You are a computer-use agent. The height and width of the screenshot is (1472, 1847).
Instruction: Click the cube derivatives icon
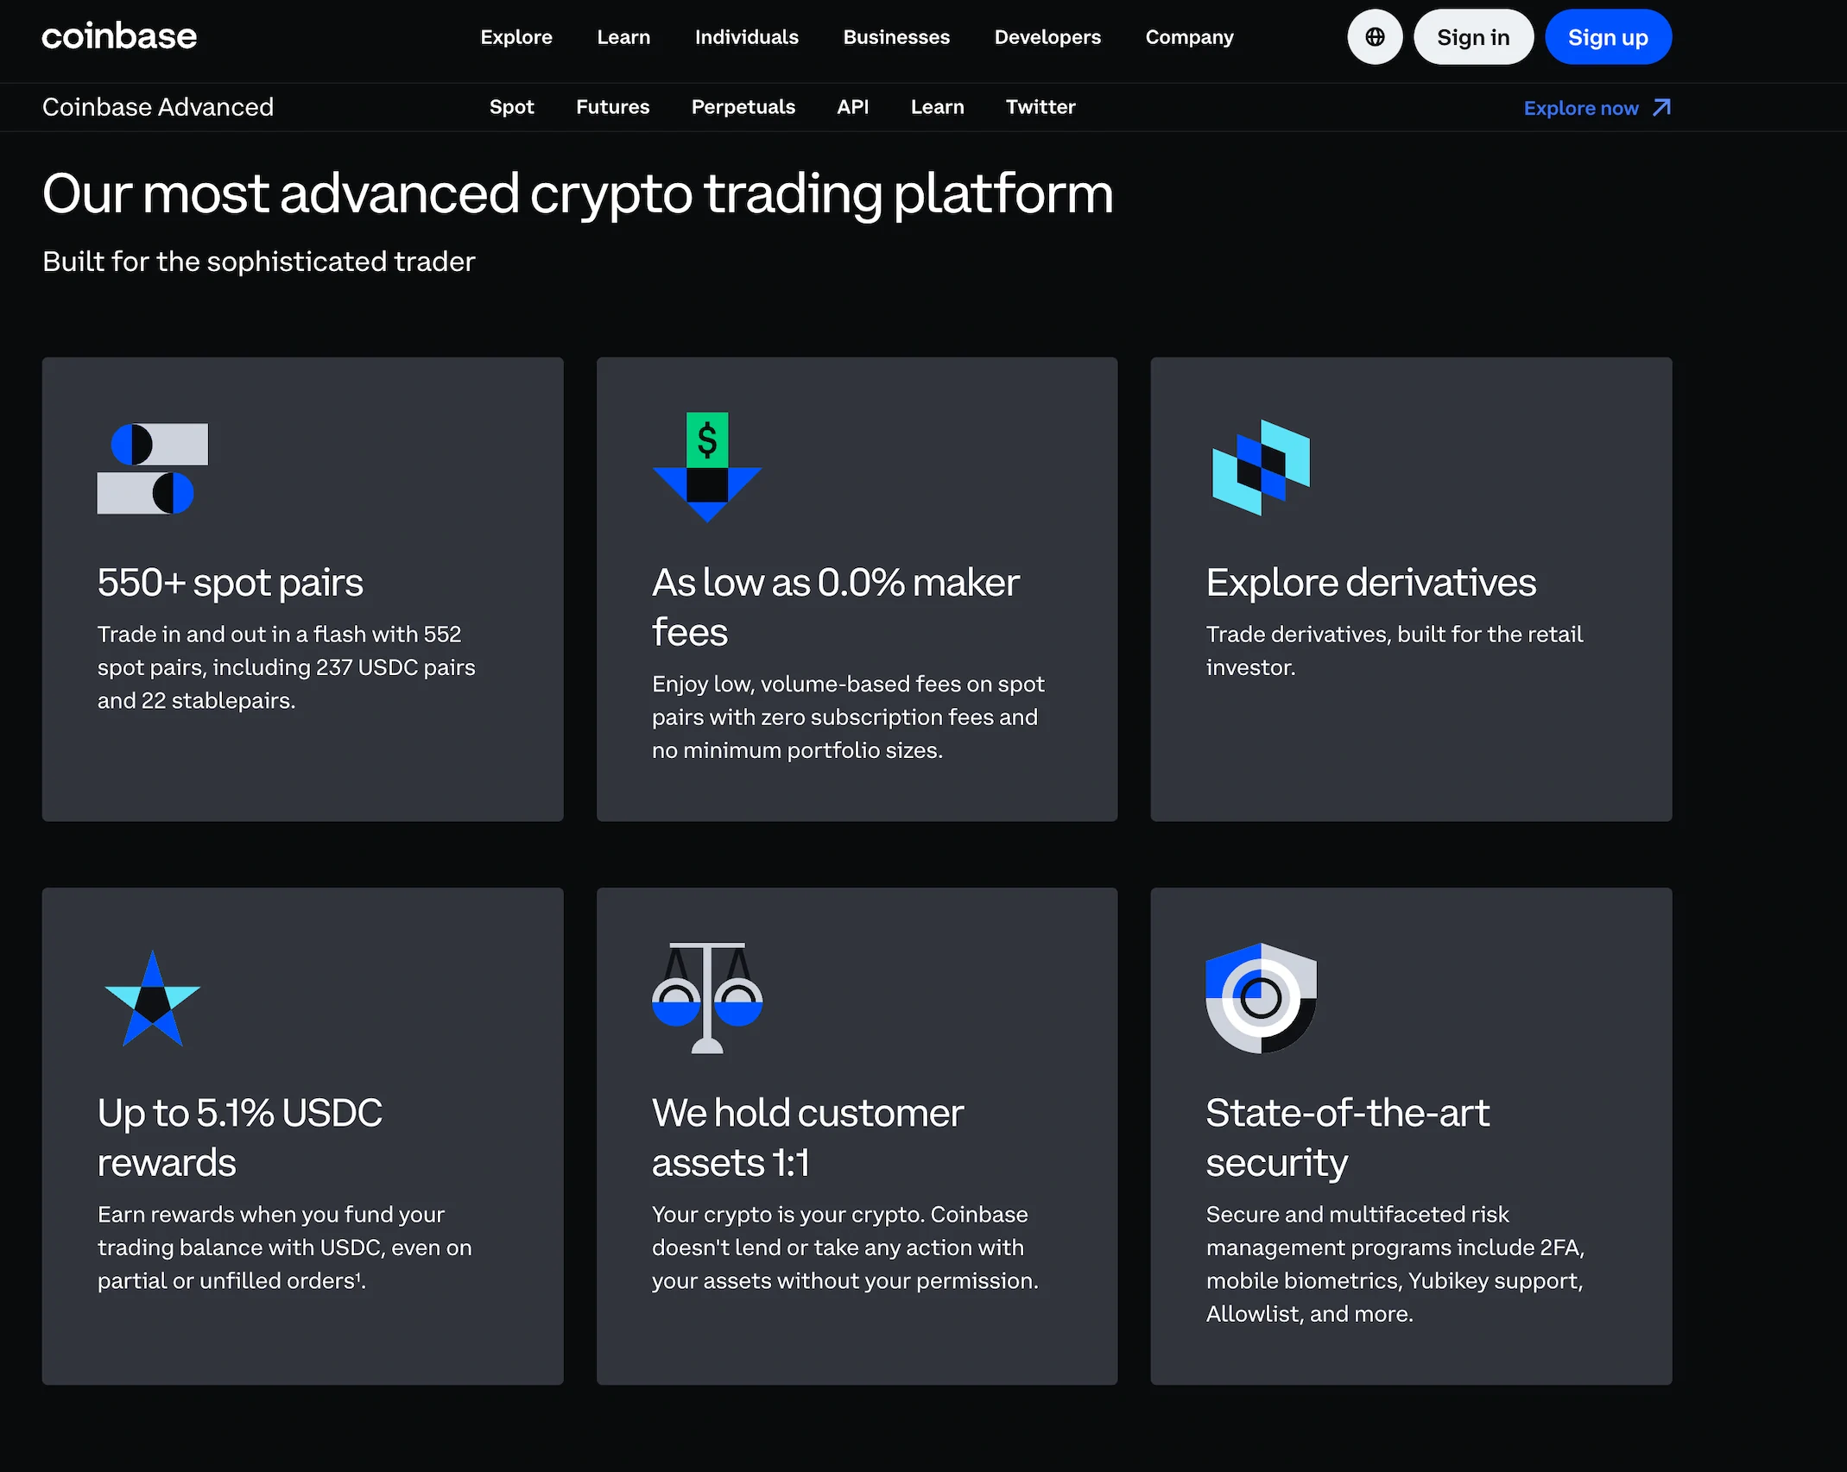[x=1260, y=468]
